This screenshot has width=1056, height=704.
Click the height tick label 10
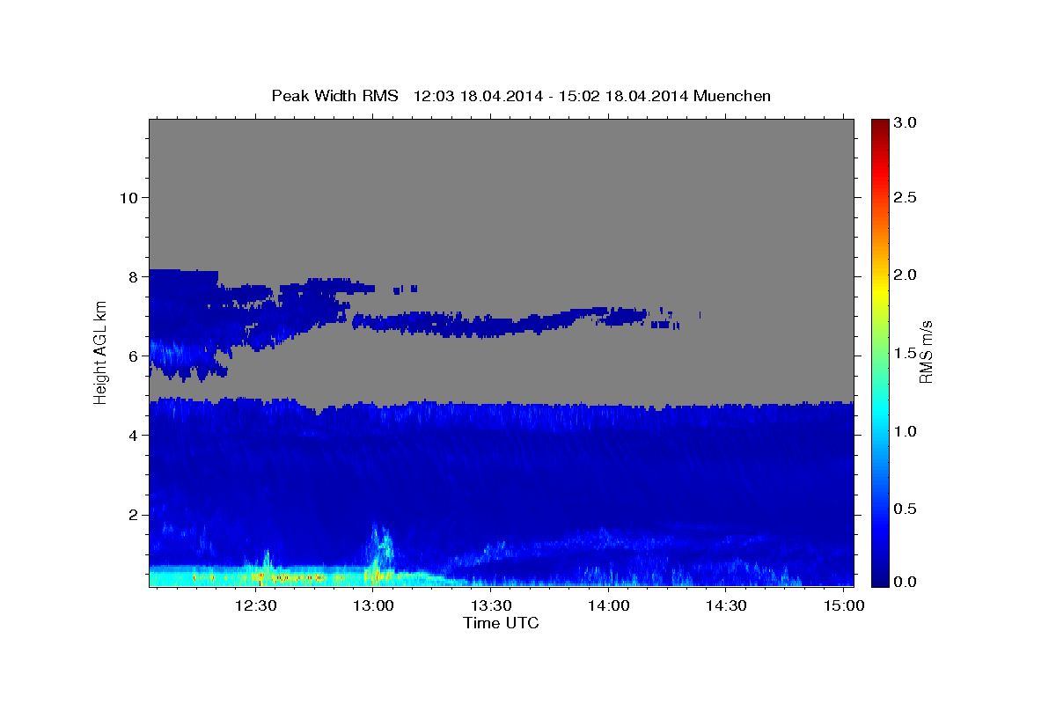coord(128,197)
